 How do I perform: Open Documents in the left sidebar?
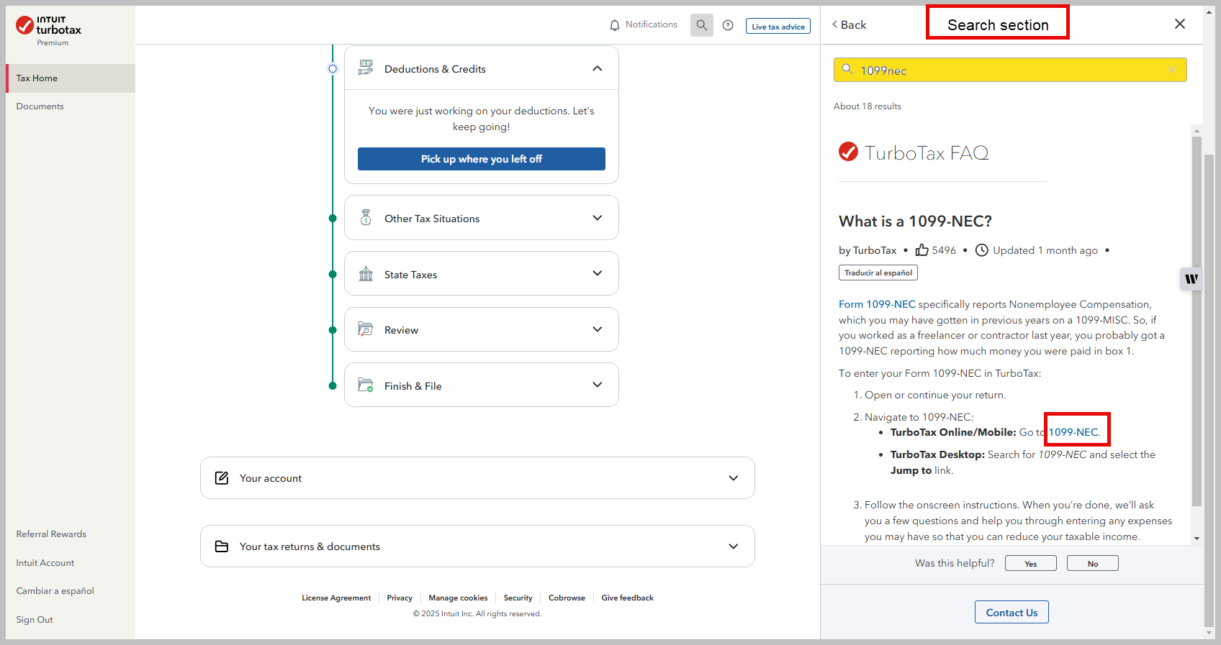(x=40, y=106)
